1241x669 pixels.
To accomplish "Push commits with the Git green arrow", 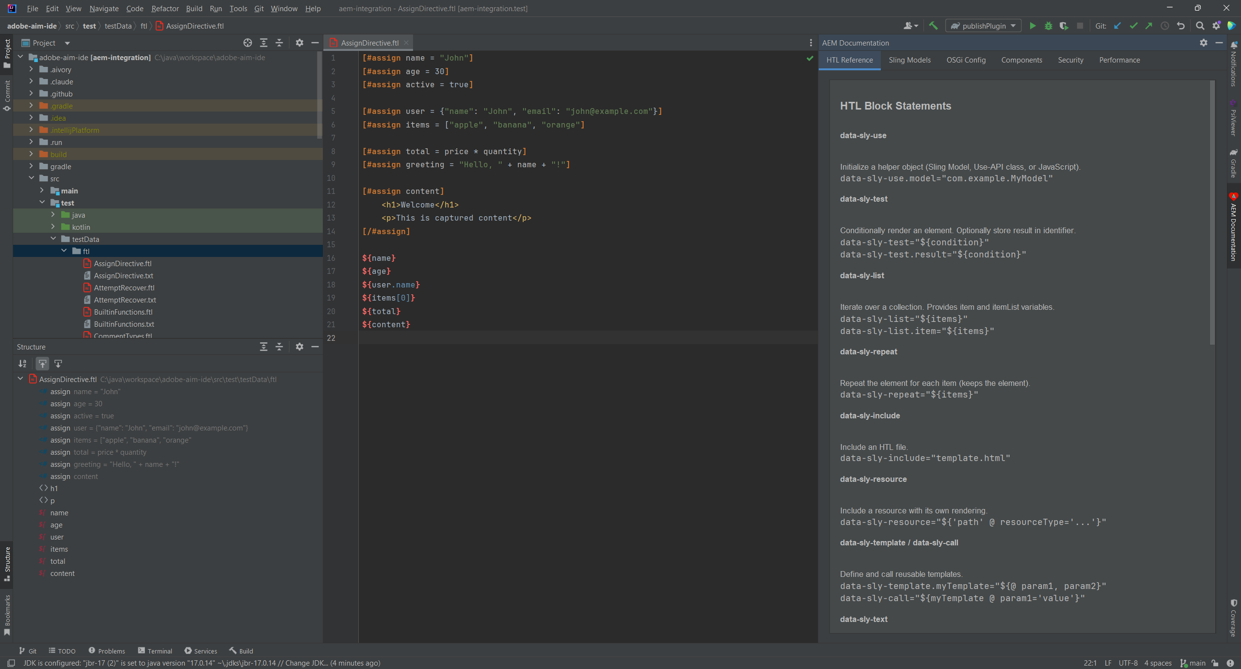I will pos(1149,26).
